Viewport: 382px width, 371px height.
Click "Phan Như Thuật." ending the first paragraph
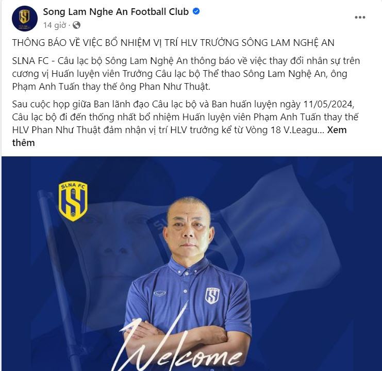click(175, 87)
